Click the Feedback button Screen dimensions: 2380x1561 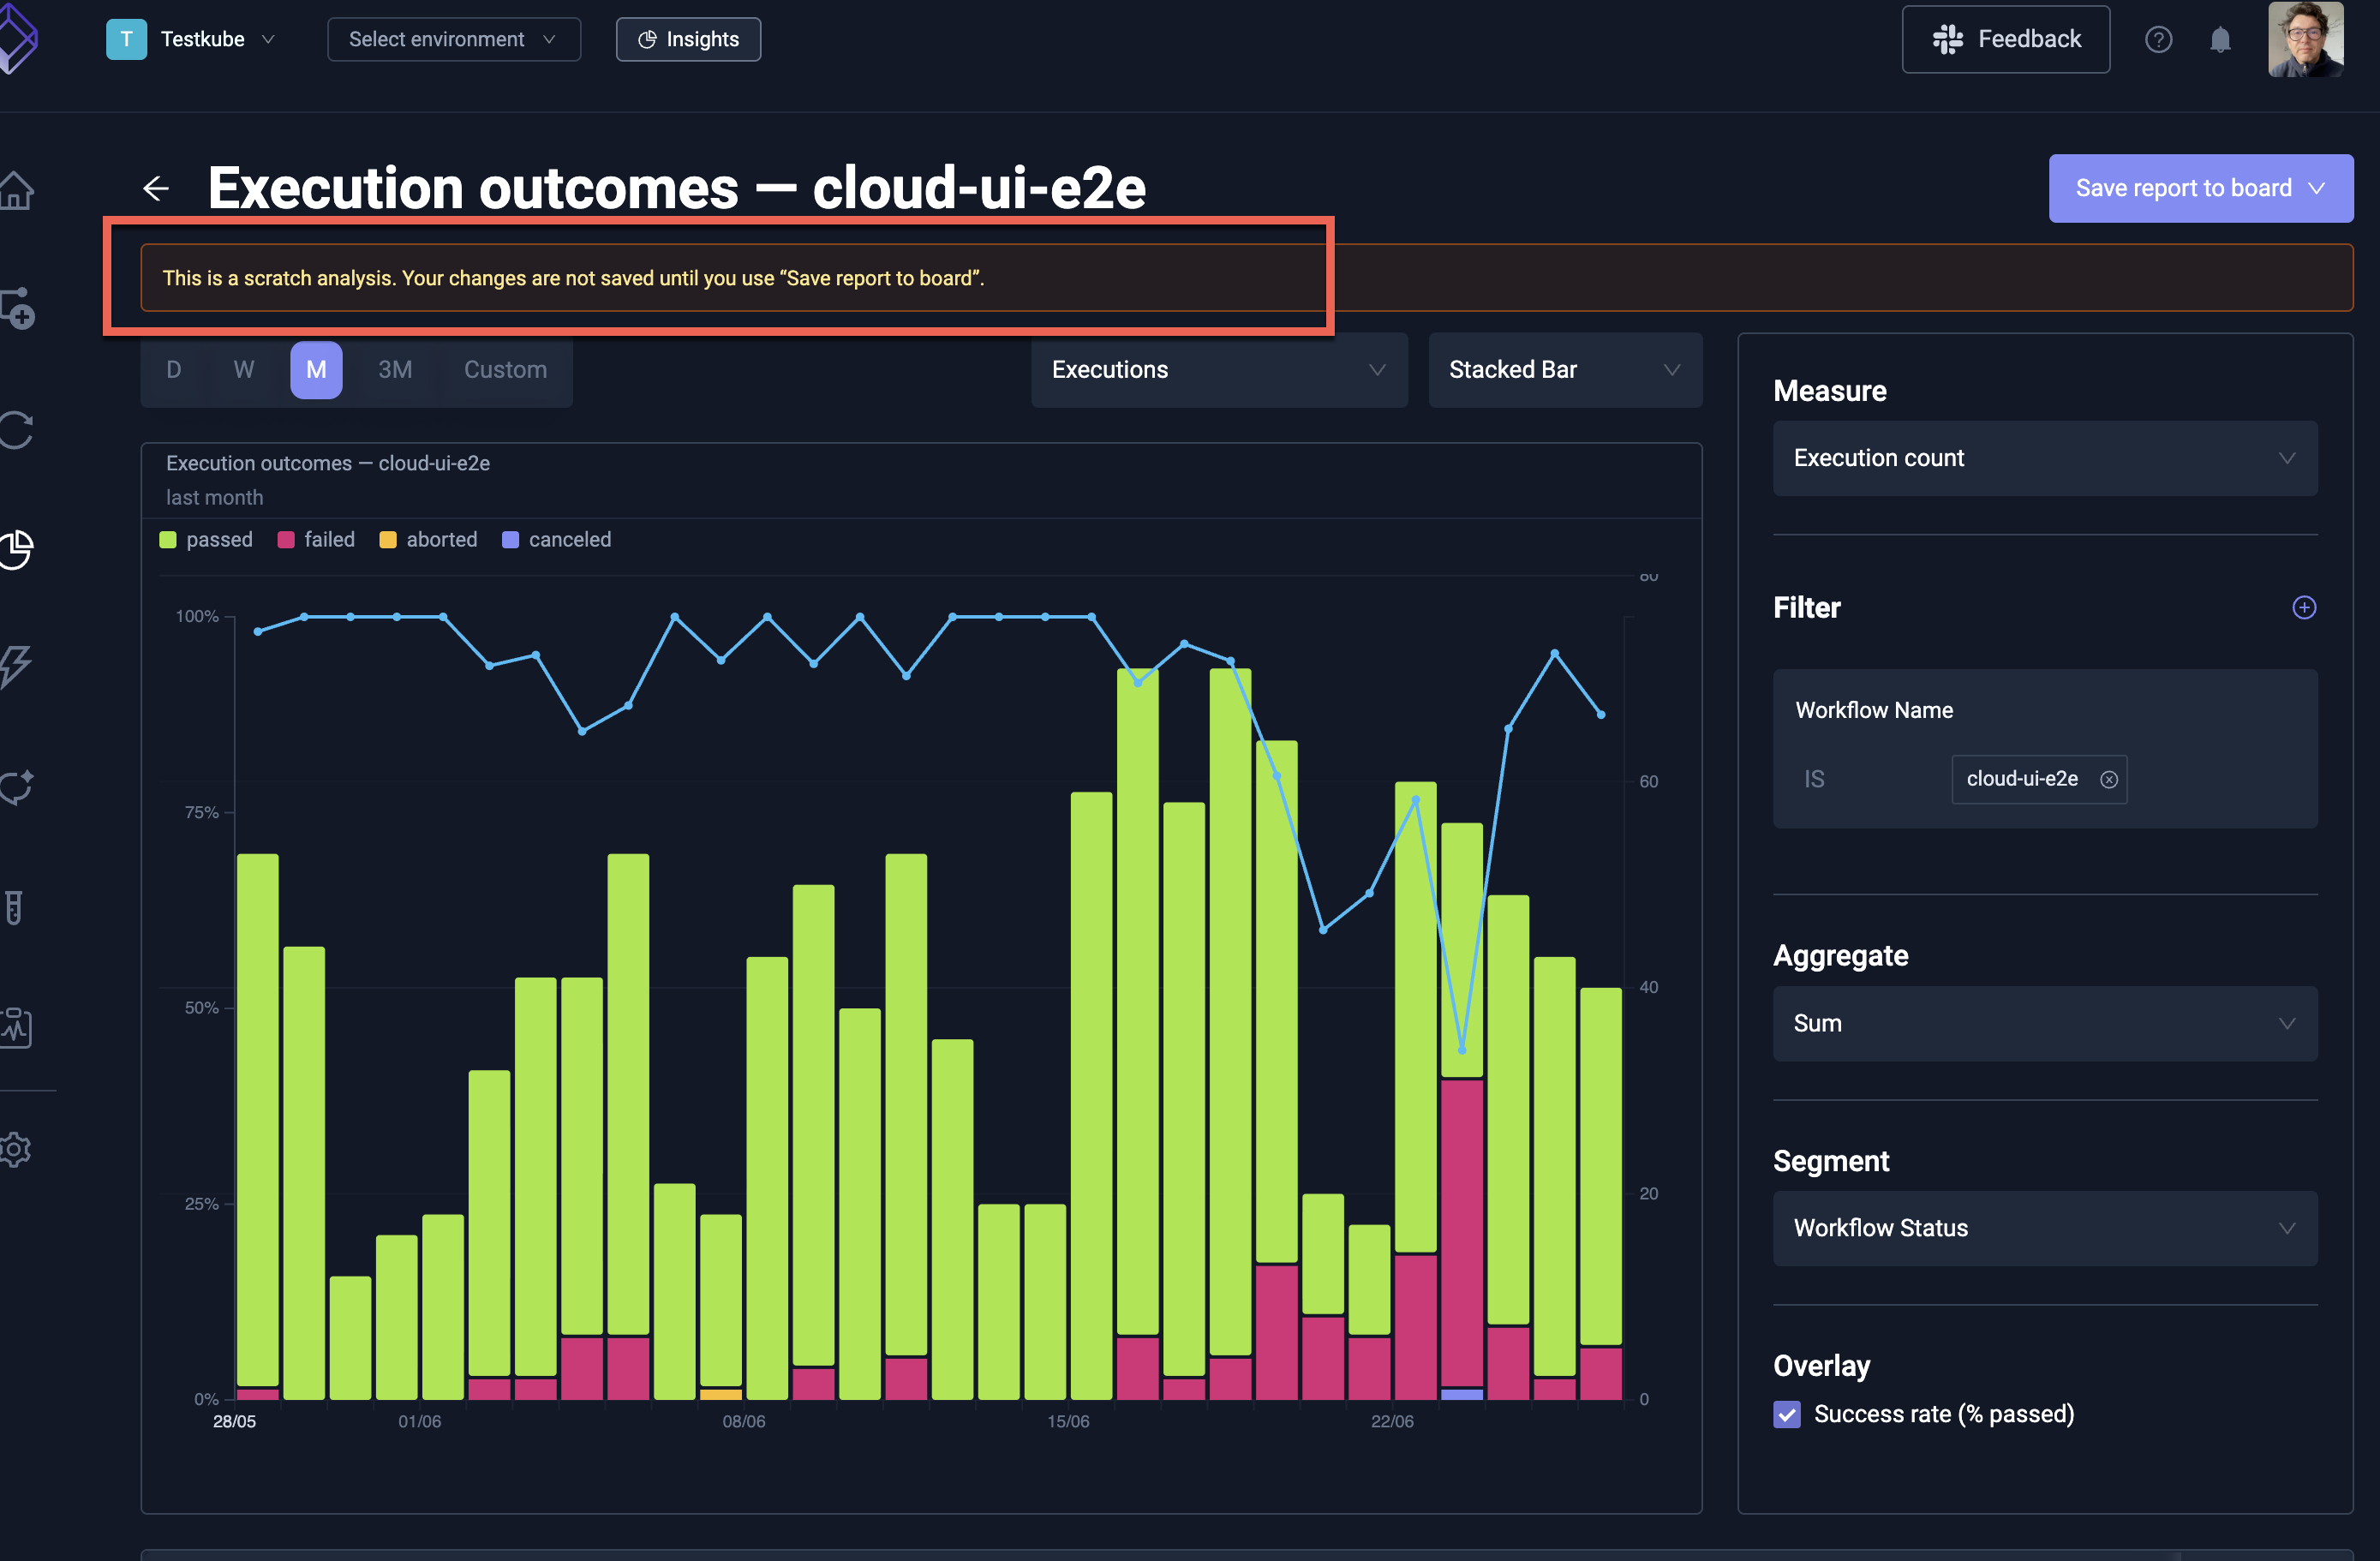click(x=2005, y=39)
